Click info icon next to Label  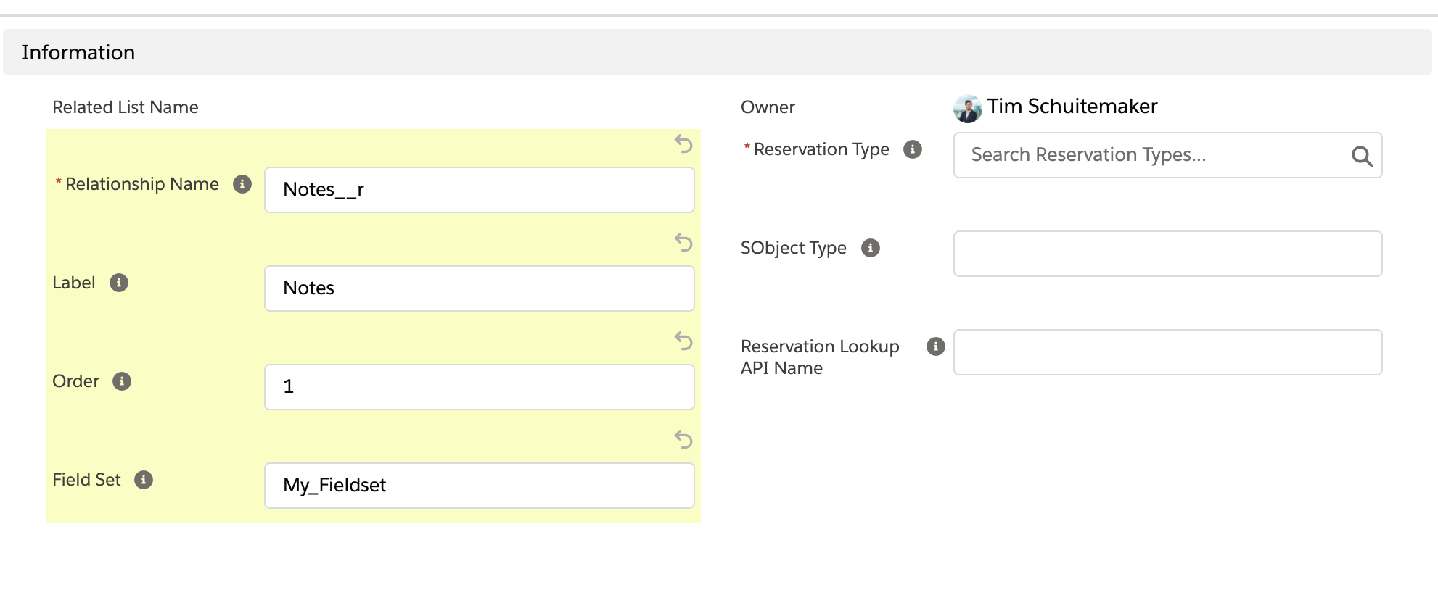pyautogui.click(x=119, y=283)
